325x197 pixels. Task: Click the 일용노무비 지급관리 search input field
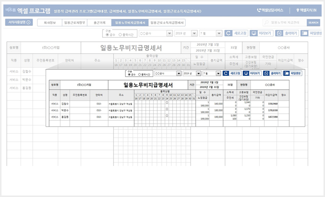[x=285, y=22]
